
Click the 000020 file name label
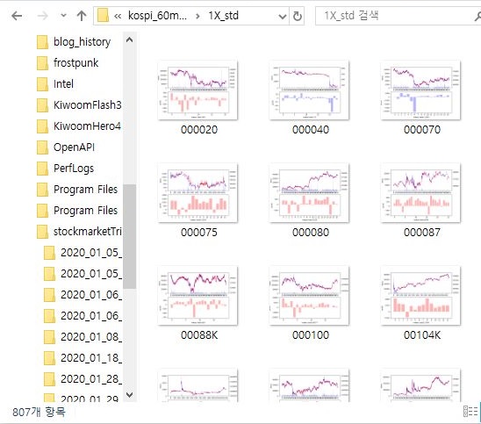click(x=199, y=130)
